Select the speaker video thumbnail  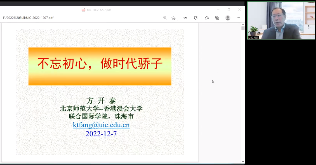281,20
